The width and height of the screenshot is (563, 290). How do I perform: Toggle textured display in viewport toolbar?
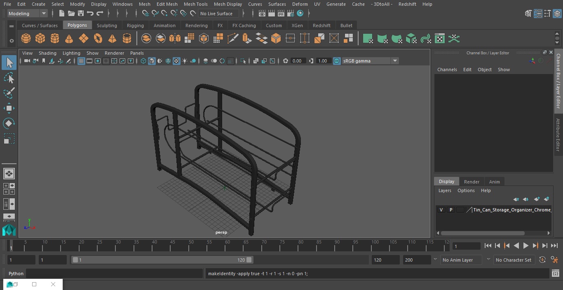176,61
